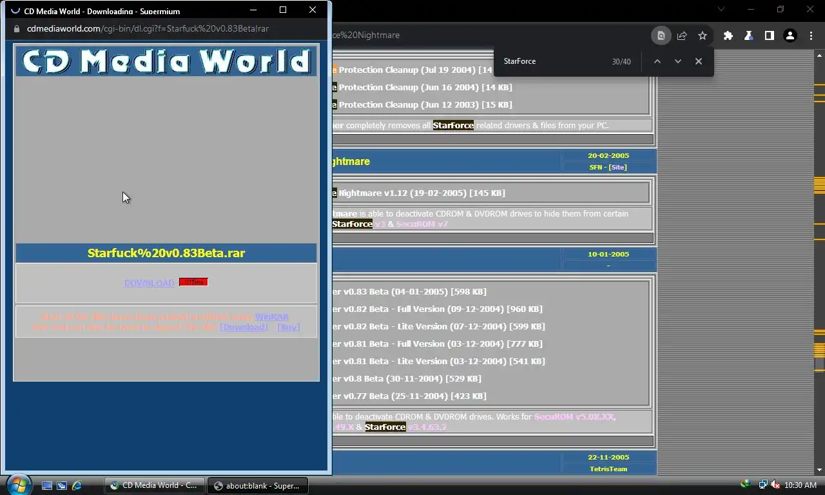
Task: Click the network tray icon
Action: point(763,485)
